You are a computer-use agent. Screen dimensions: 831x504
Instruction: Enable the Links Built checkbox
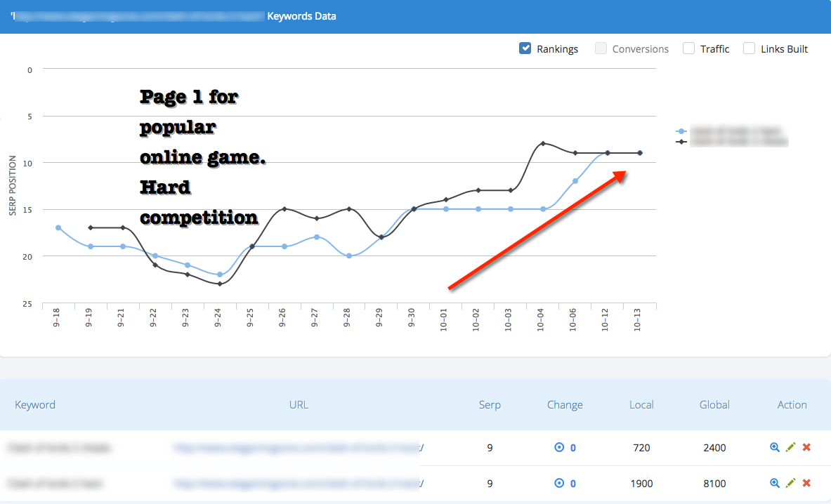pyautogui.click(x=749, y=48)
